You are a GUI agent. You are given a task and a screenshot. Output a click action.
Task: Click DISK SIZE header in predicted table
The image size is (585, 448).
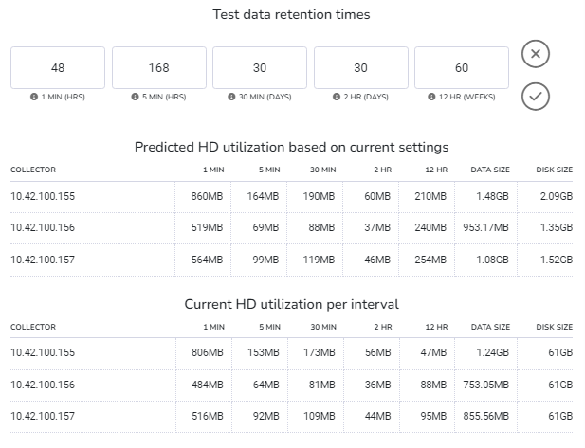[x=554, y=170]
